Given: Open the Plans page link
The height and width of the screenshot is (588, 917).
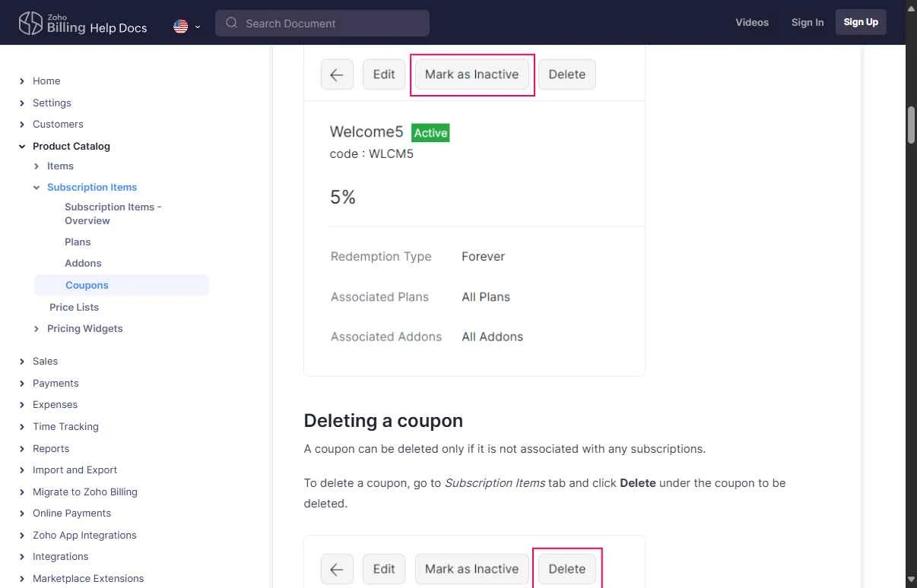Looking at the screenshot, I should click(x=78, y=242).
